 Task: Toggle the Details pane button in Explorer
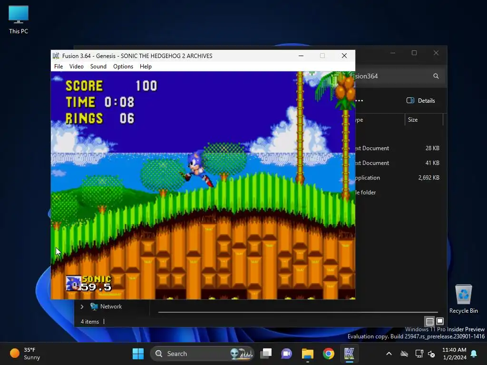(x=421, y=101)
